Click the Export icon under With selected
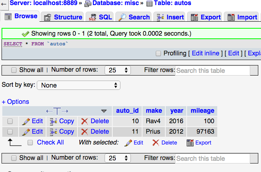Screen dimensions: 261x172 click(190, 143)
